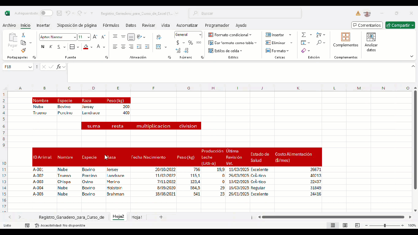Open the Registro_Ganadero_para_Curso_de sheet tab
Viewport: 418px width, 235px height.
(72, 217)
